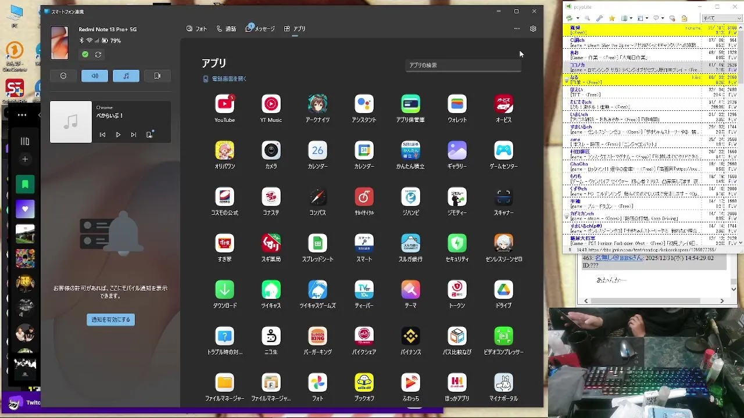The width and height of the screenshot is (744, 418).
Task: Click the 通知を有効にする button
Action: point(110,320)
